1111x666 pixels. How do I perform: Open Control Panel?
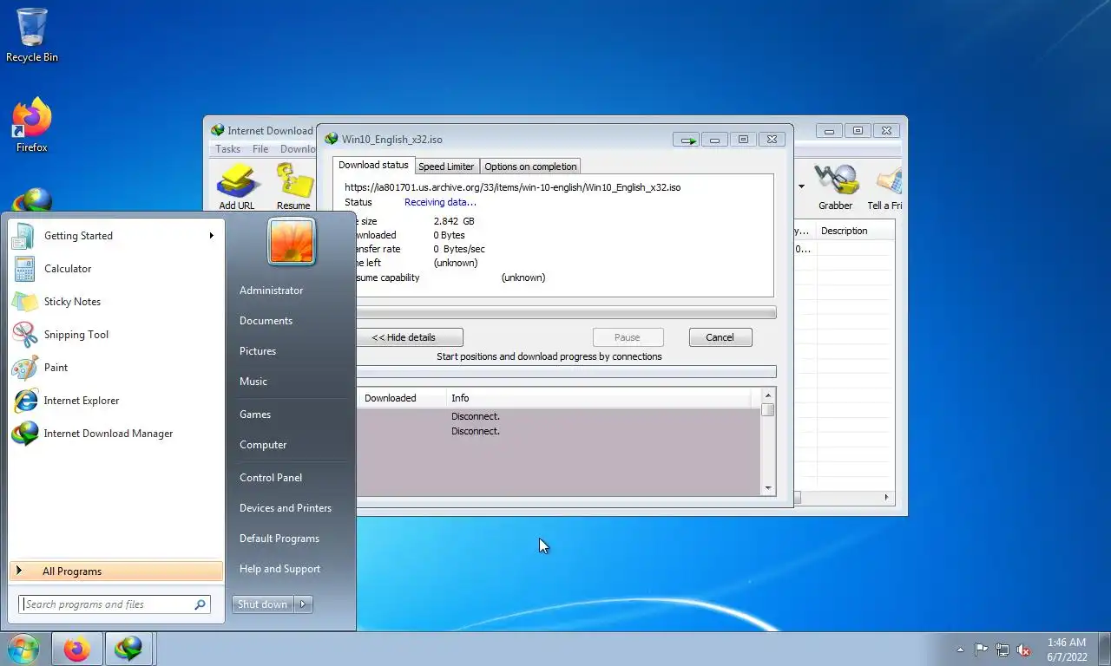point(271,478)
